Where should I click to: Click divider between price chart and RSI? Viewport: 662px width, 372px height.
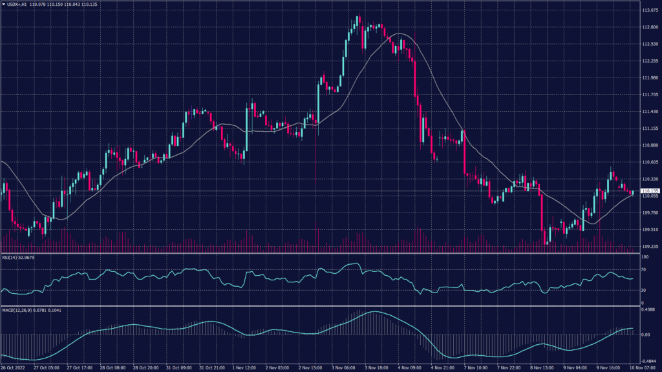tap(323, 253)
